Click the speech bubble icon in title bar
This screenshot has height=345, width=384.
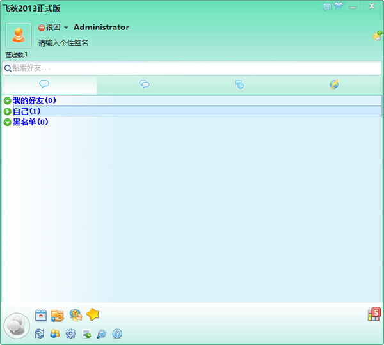coord(327,6)
